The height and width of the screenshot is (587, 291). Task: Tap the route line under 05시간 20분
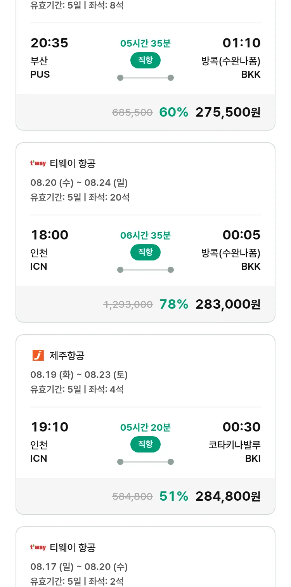145,462
